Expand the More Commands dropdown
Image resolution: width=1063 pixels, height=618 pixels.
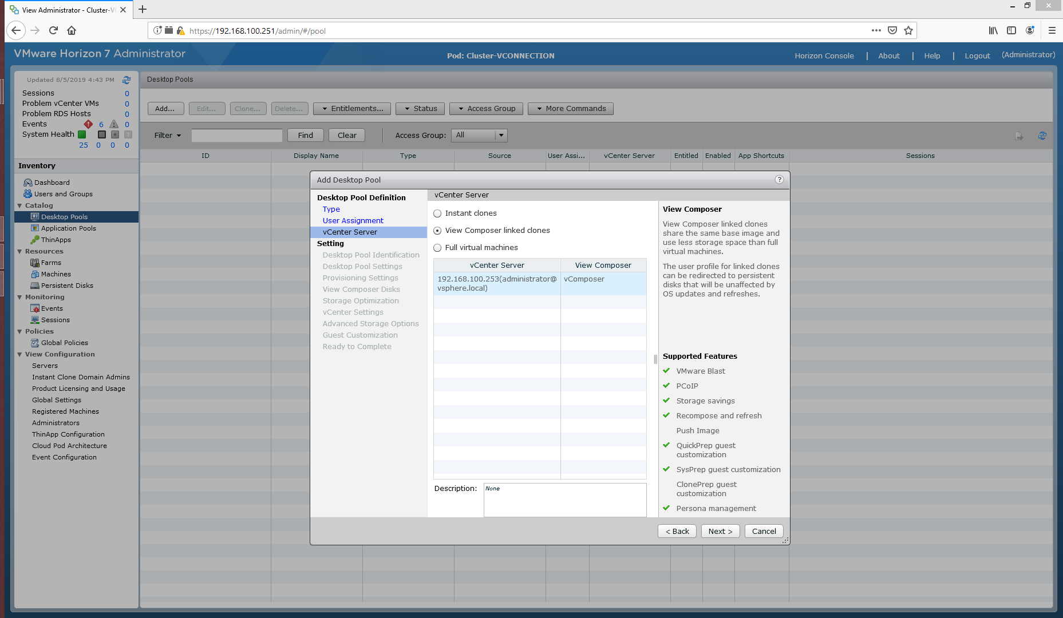pos(570,109)
